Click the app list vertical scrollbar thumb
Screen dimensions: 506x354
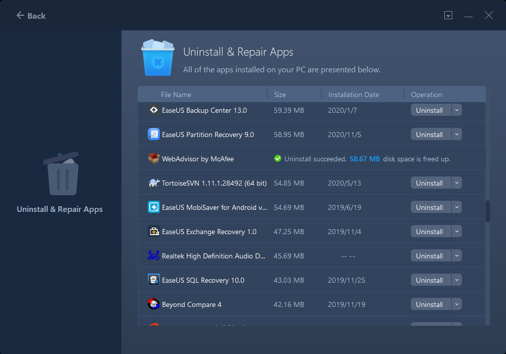(488, 211)
